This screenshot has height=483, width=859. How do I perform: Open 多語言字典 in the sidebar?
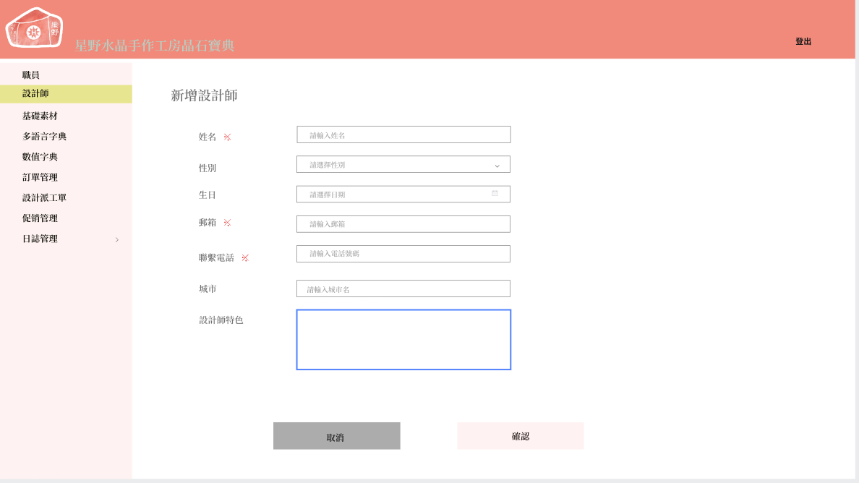44,137
